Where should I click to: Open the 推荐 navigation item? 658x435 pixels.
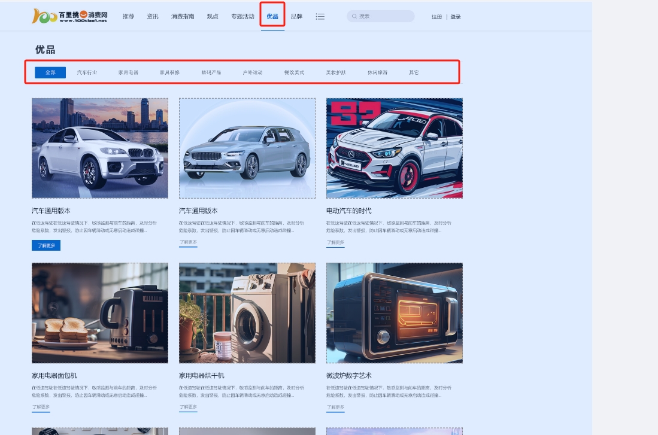(128, 16)
